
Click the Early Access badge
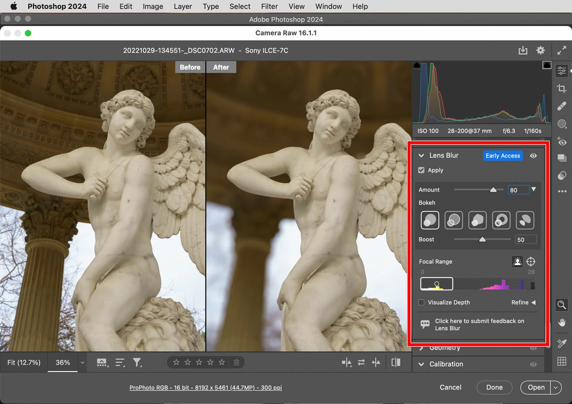pos(503,156)
